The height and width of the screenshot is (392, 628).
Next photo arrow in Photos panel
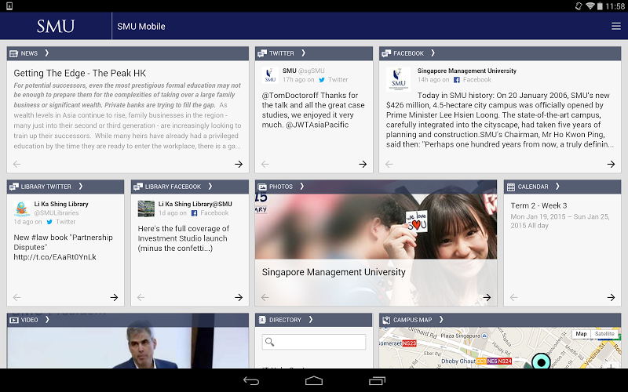coord(487,297)
